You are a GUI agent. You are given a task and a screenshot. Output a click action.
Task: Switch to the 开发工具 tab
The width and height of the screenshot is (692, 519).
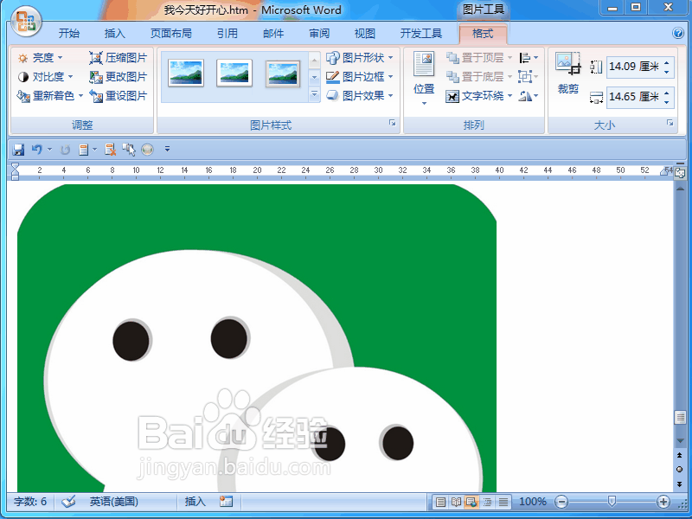pos(420,34)
